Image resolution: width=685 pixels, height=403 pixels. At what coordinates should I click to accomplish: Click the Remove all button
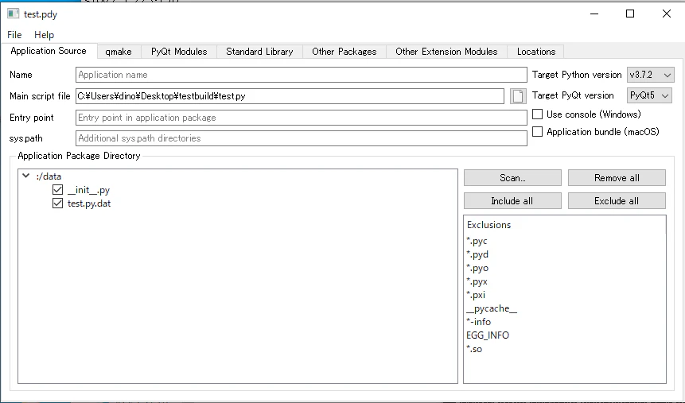point(617,178)
